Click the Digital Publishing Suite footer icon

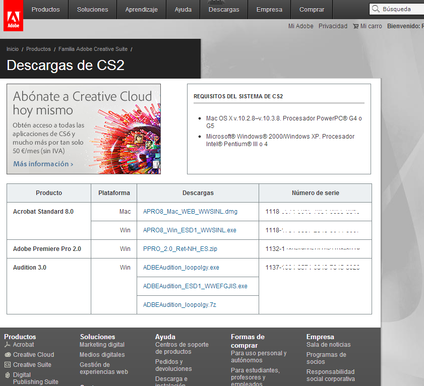tap(8, 375)
